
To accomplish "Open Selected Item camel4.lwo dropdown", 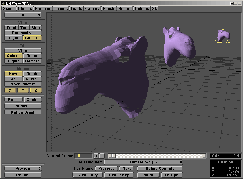I will click(143, 162).
